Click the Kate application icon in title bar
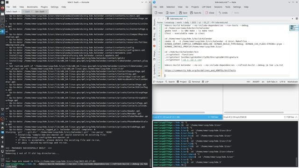299x168 pixels. pos(154,2)
